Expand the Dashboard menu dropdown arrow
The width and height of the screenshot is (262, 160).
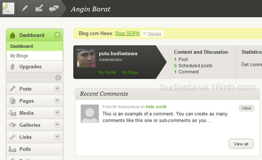coord(57,35)
